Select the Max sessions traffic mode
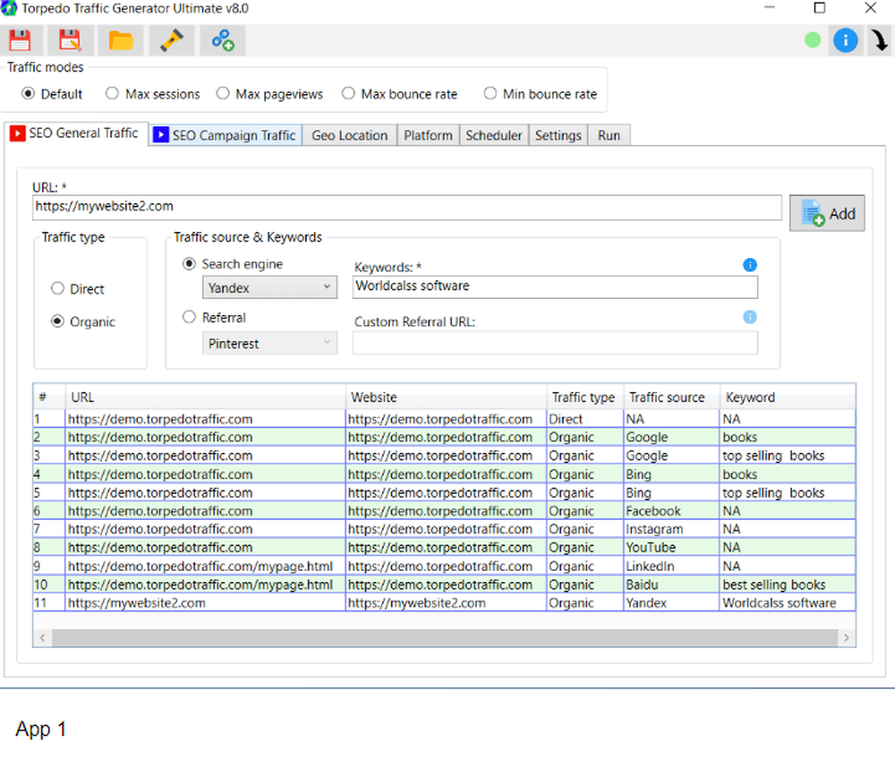This screenshot has height=768, width=895. (x=113, y=94)
